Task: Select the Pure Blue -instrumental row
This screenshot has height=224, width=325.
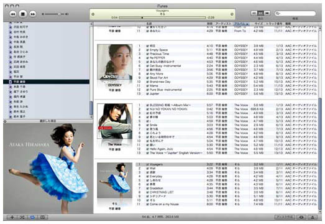Action: click(227, 90)
